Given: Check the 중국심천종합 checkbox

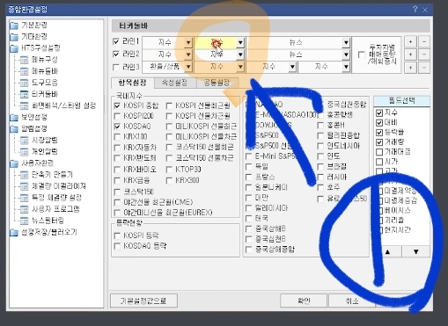Looking at the screenshot, I should [320, 105].
